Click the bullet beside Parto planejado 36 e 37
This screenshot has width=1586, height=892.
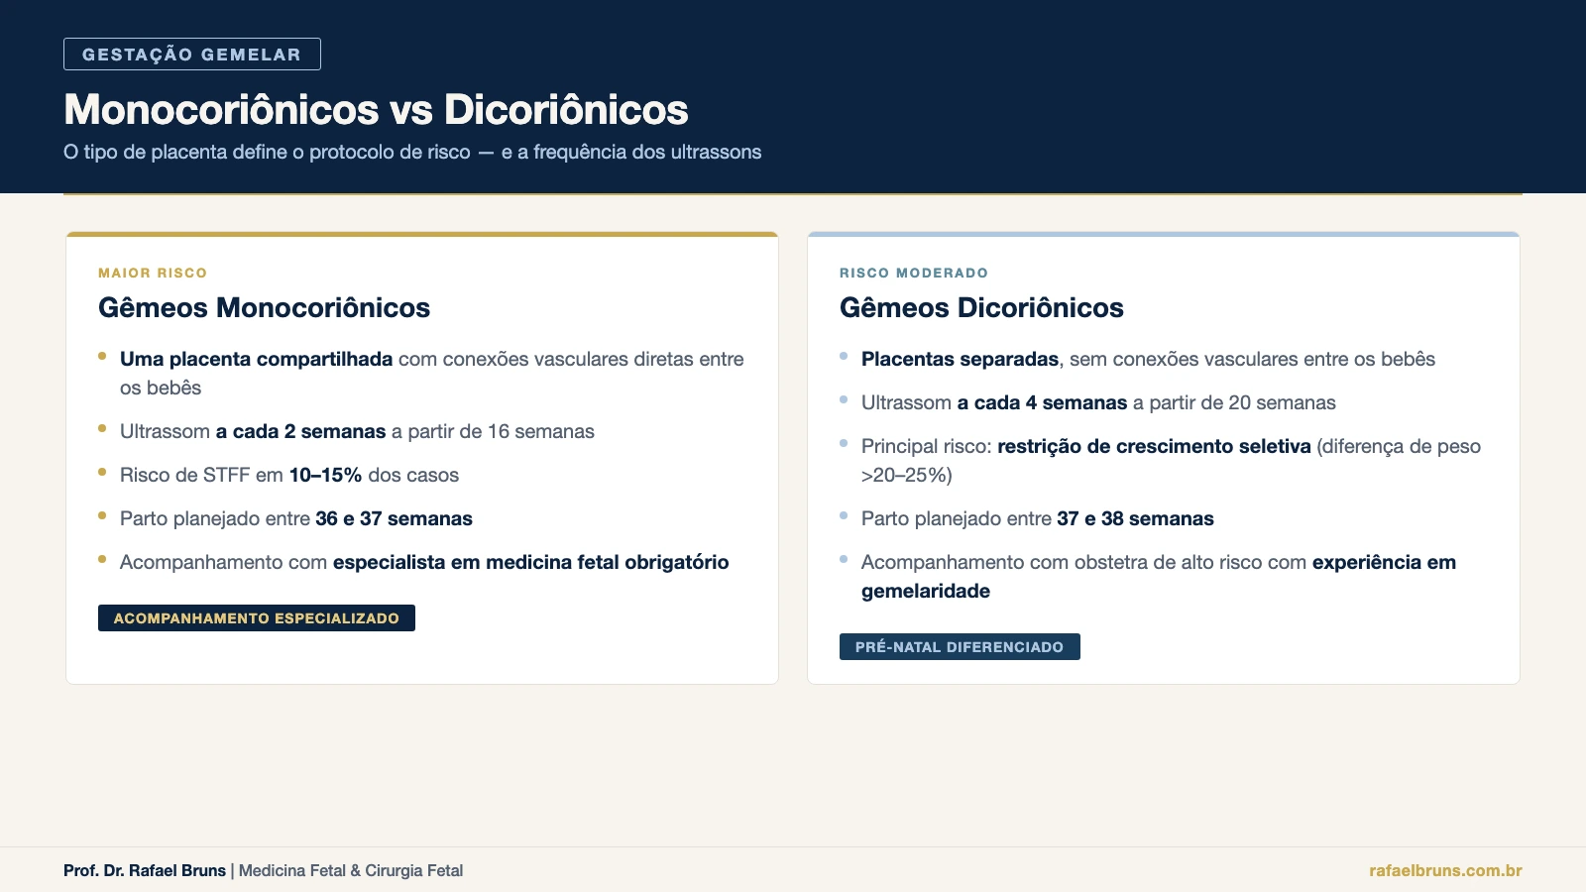[x=102, y=514]
